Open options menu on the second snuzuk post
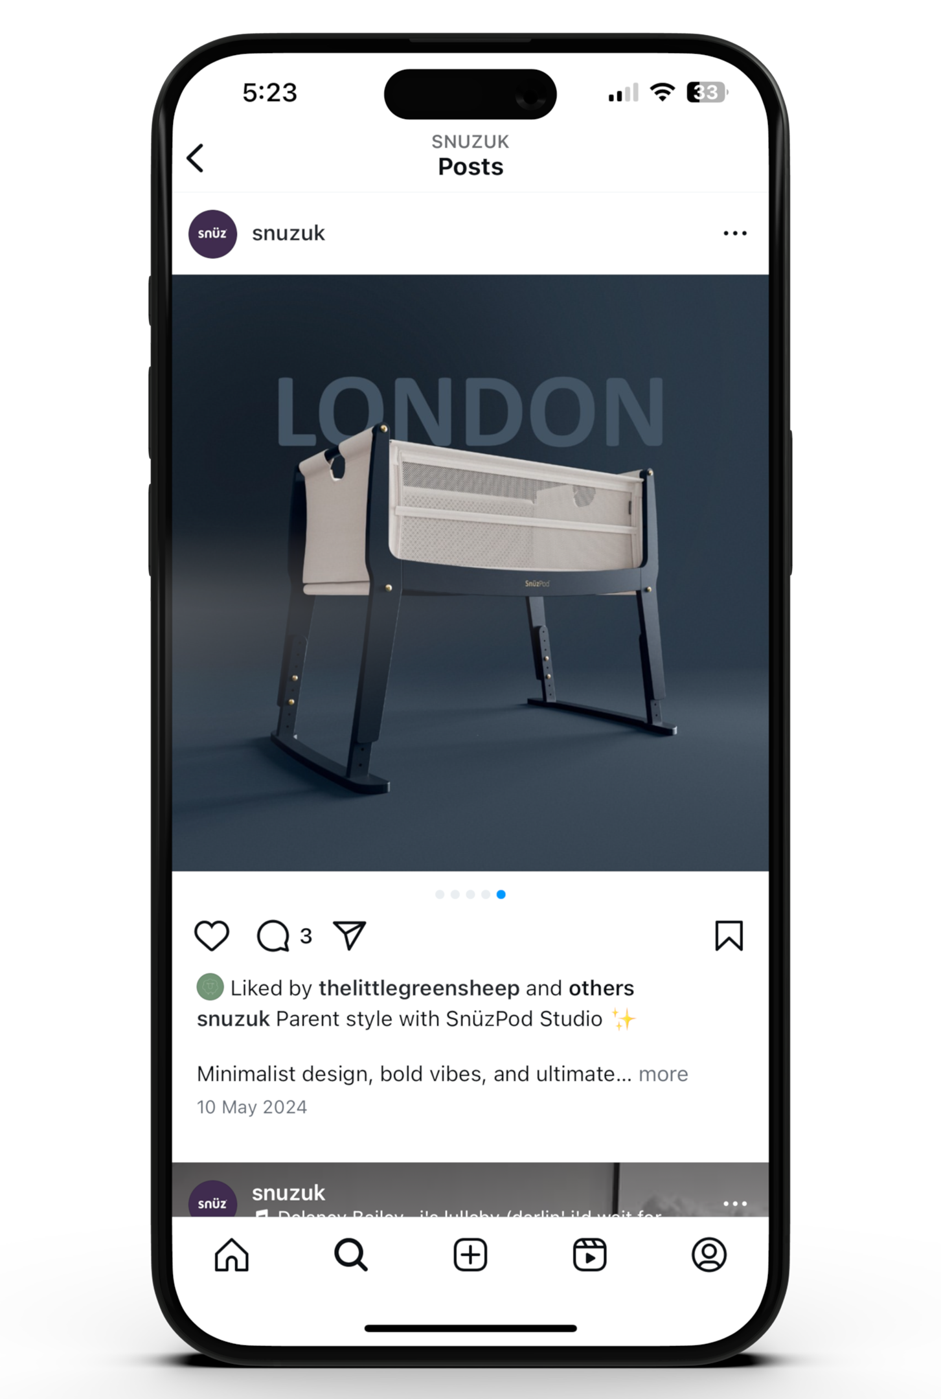The height and width of the screenshot is (1399, 941). point(735,1203)
